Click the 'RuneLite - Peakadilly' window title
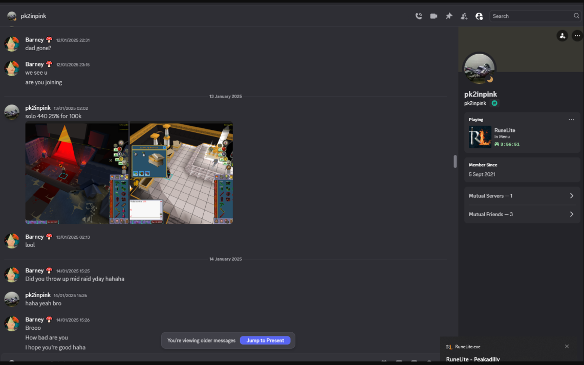This screenshot has width=584, height=365. [x=473, y=359]
